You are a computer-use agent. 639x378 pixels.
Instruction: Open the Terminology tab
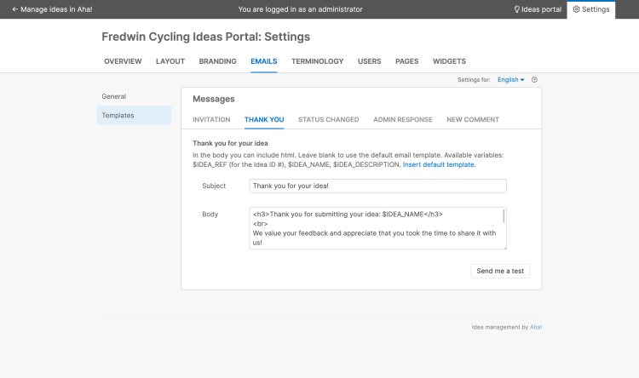[318, 61]
